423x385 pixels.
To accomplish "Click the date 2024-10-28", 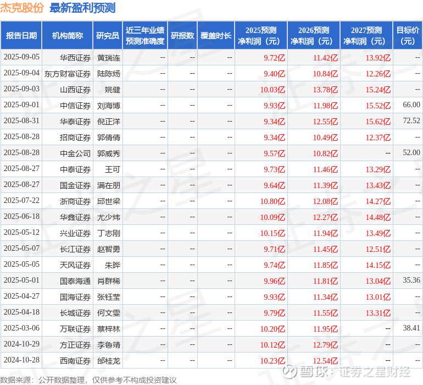I will click(x=21, y=360).
